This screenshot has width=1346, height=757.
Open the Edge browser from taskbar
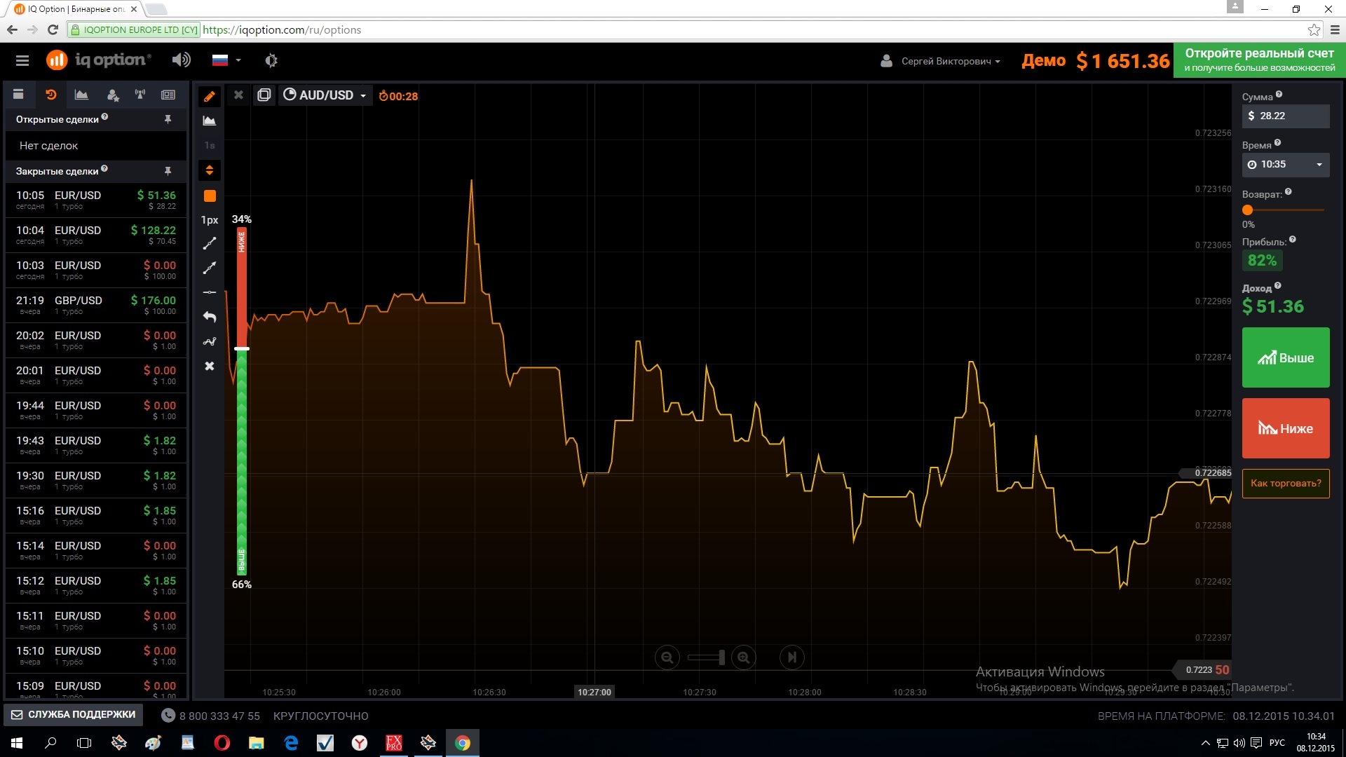click(x=291, y=743)
